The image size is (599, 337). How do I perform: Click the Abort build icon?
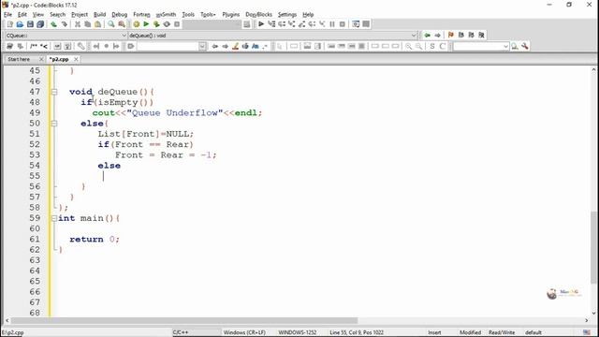[177, 24]
